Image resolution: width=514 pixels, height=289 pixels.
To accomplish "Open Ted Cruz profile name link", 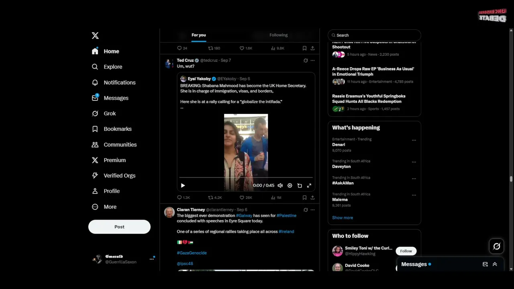I will pyautogui.click(x=185, y=60).
